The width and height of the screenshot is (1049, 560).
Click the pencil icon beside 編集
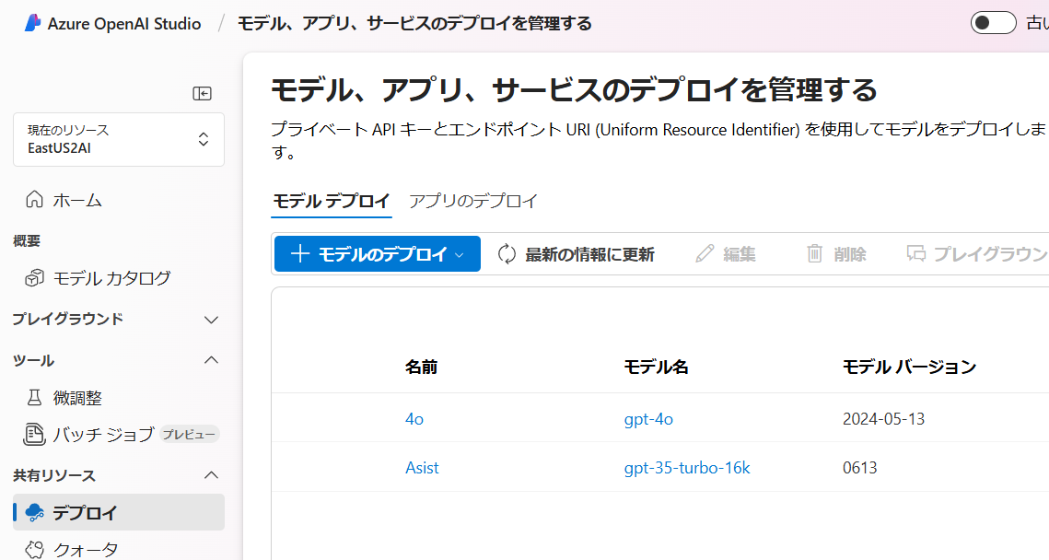[705, 253]
